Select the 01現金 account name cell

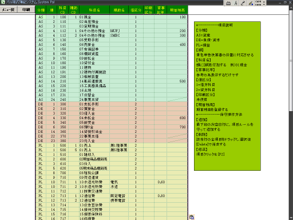click(x=94, y=17)
